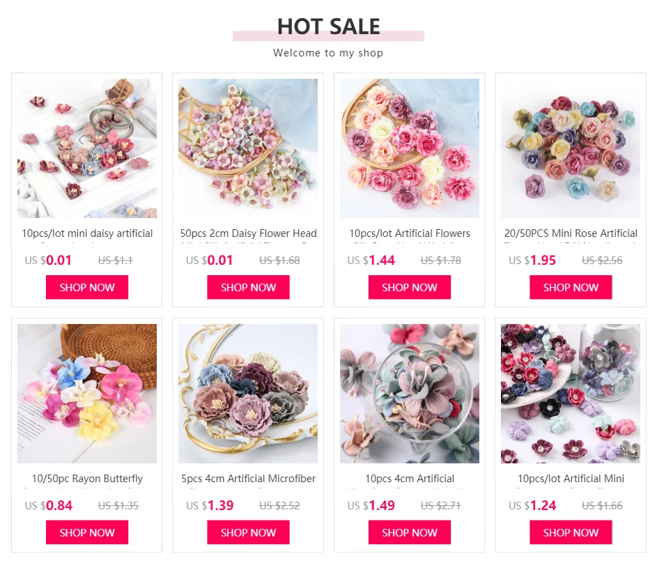This screenshot has height=563, width=657.
Task: Open the Mini Rose Artificial flowers image
Action: click(x=571, y=148)
